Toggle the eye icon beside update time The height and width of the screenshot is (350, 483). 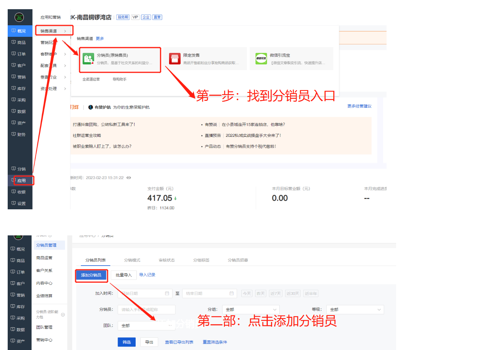click(x=129, y=178)
